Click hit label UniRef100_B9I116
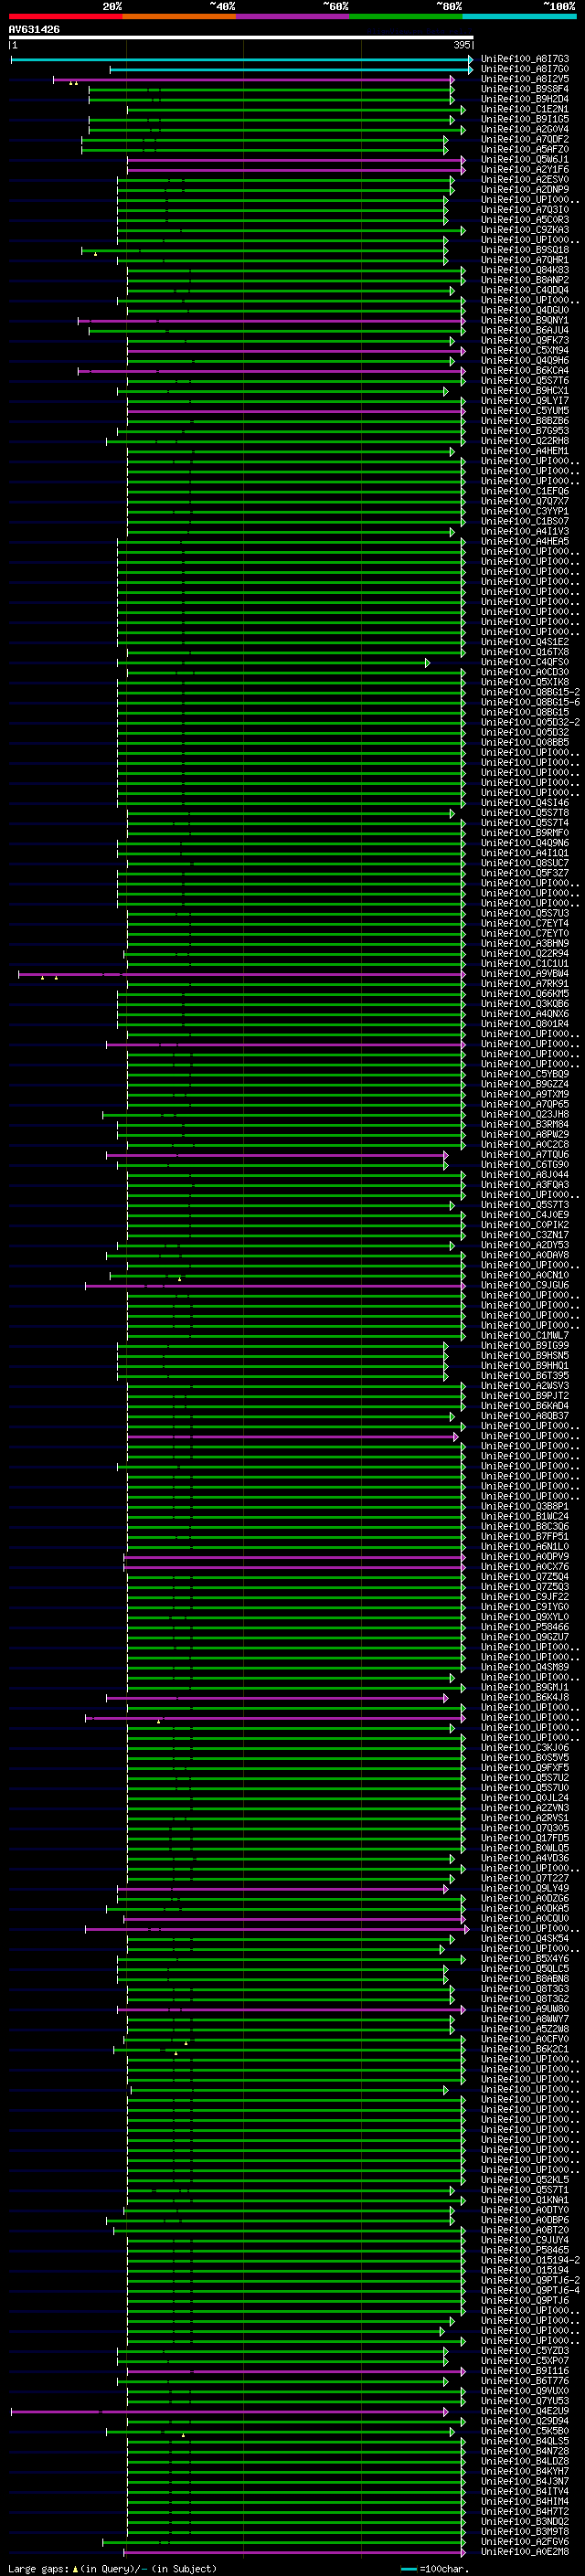585x2576 pixels. 524,2370
